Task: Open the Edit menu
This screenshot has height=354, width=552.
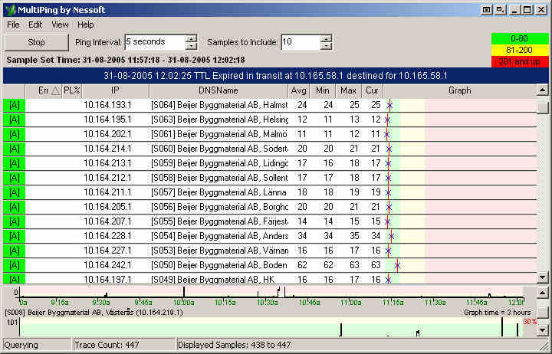Action: pos(35,25)
